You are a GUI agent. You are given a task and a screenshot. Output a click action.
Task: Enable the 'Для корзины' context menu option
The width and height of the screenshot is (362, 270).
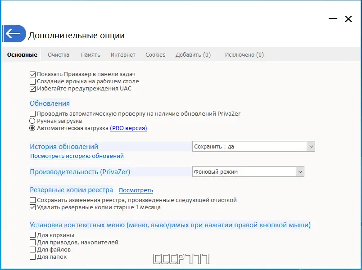pos(32,234)
